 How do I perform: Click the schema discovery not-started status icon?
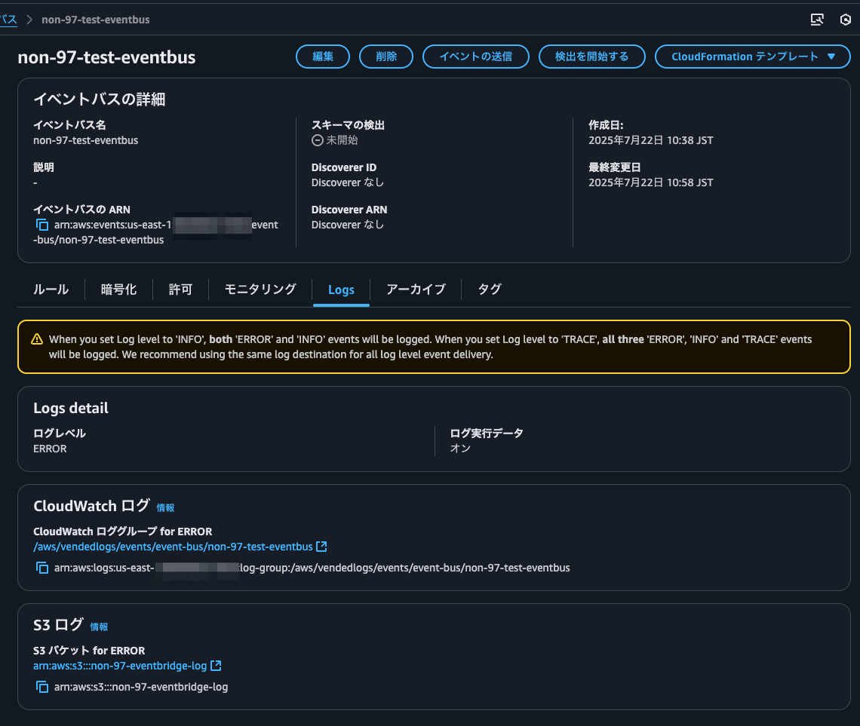(x=317, y=140)
